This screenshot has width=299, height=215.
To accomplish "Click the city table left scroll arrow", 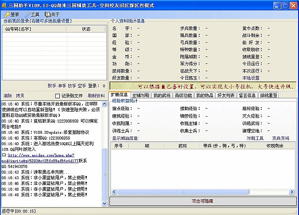I will click(114, 192).
